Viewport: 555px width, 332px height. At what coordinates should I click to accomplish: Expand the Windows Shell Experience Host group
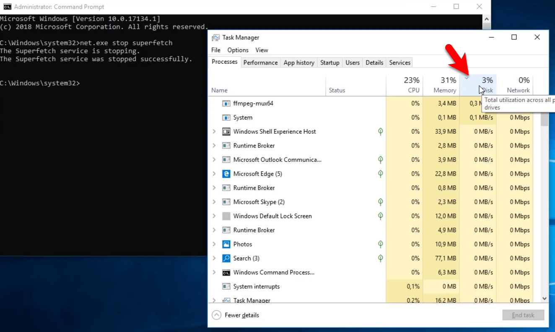[x=214, y=132]
